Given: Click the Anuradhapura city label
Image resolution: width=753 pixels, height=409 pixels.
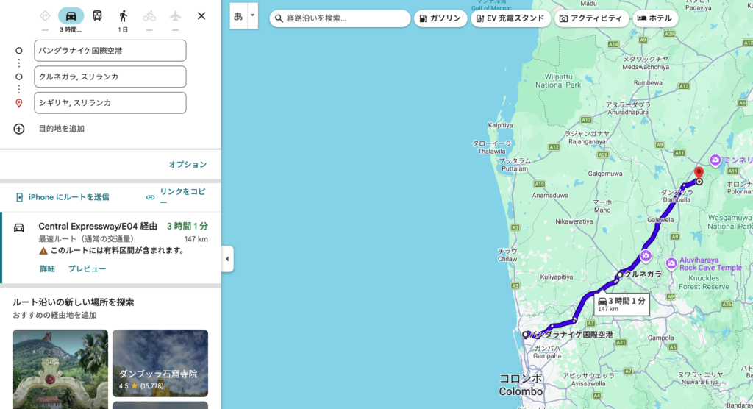Looking at the screenshot, I should tap(628, 108).
